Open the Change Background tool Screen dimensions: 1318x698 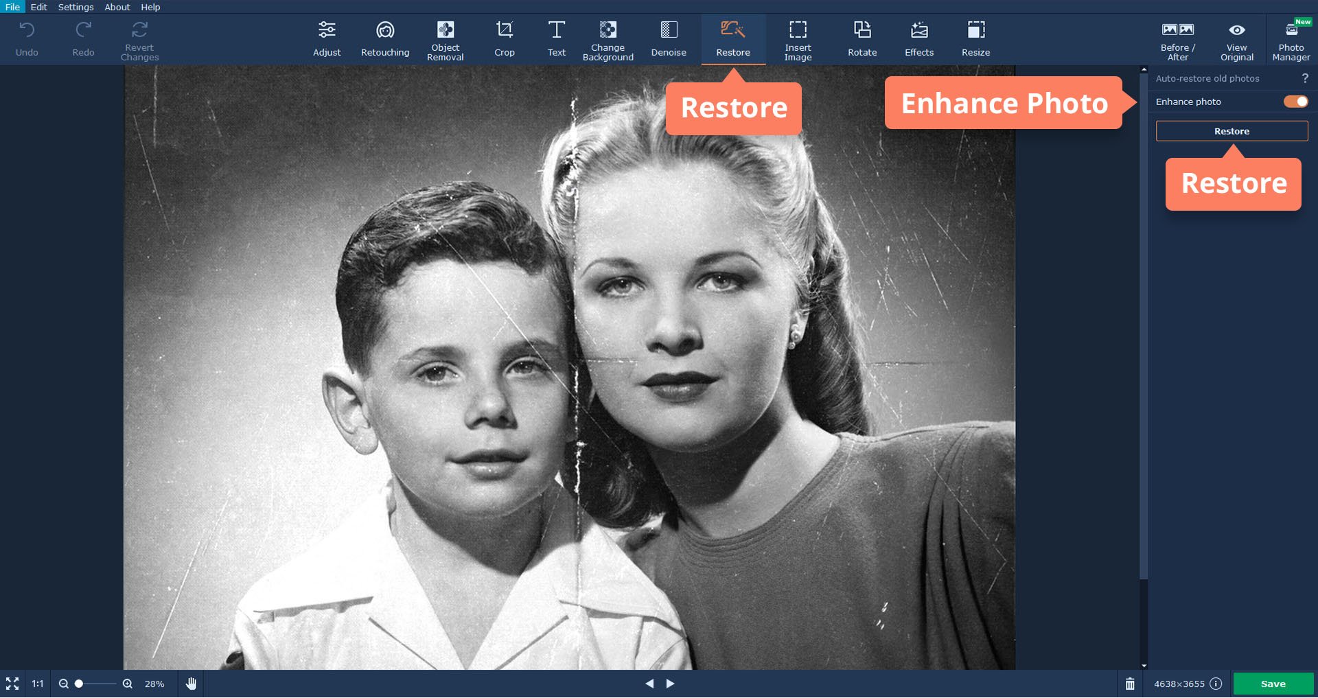pyautogui.click(x=608, y=40)
